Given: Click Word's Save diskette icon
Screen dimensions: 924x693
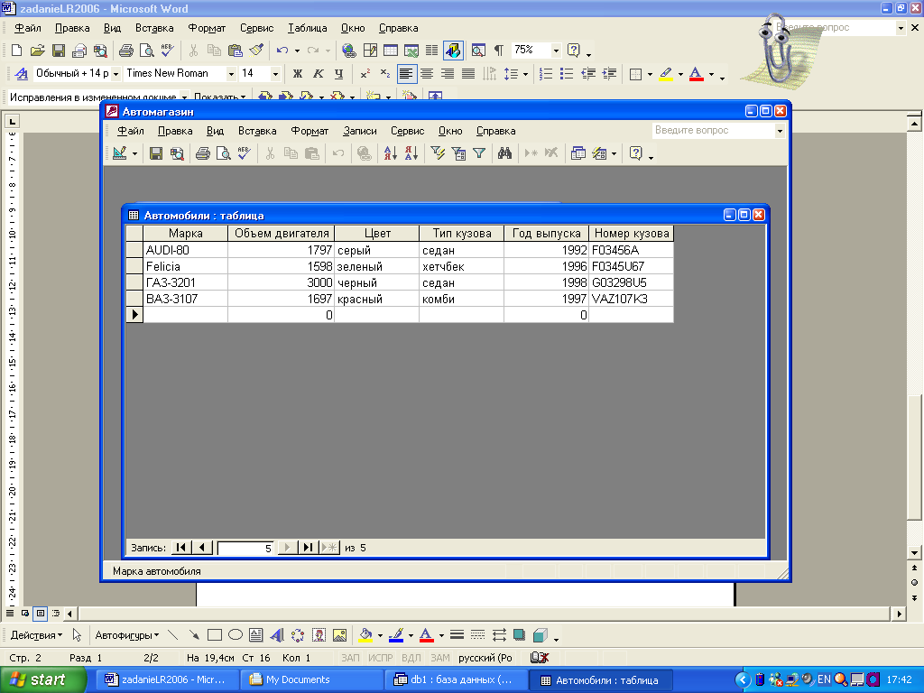Looking at the screenshot, I should coord(59,51).
